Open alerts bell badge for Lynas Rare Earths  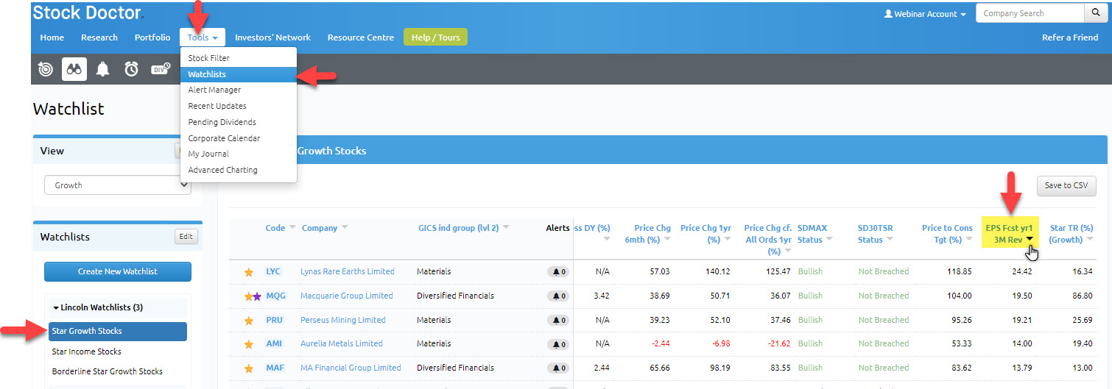[557, 272]
